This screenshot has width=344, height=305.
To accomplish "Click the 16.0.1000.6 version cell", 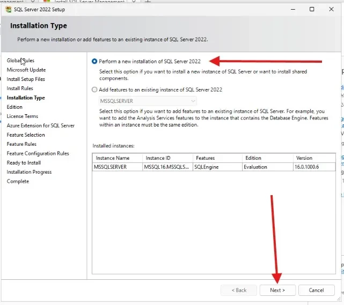I will point(314,167).
